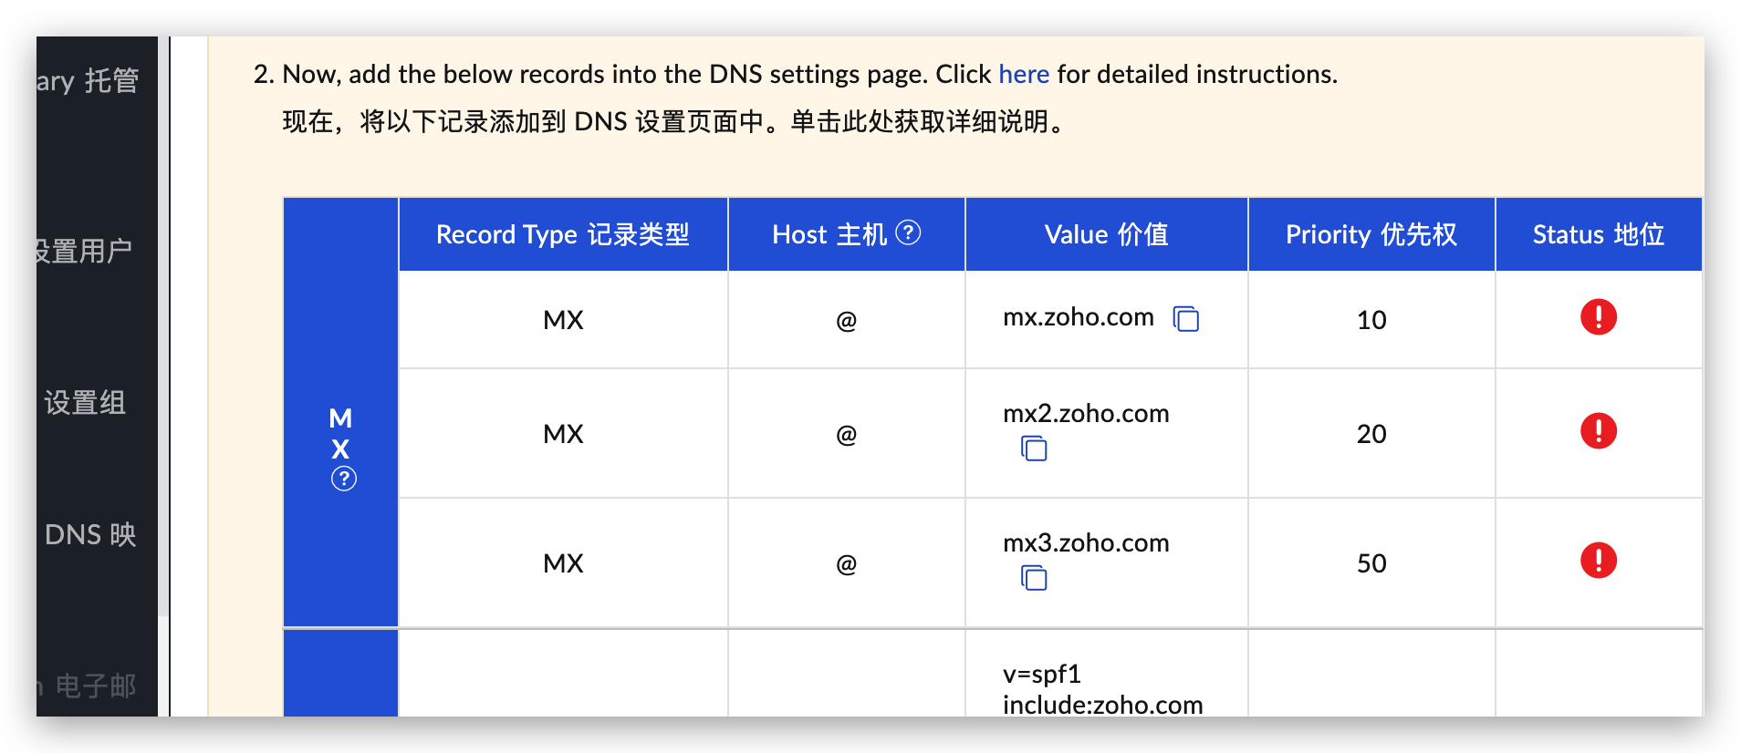Click the priority value 10
Image resolution: width=1741 pixels, height=753 pixels.
tap(1371, 320)
